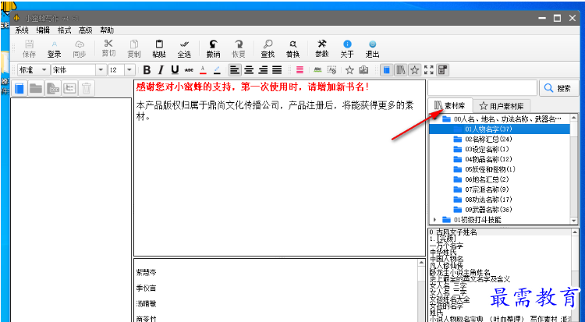Click the material tree scrollbar down arrow
Image resolution: width=585 pixels, height=322 pixels.
(x=574, y=221)
